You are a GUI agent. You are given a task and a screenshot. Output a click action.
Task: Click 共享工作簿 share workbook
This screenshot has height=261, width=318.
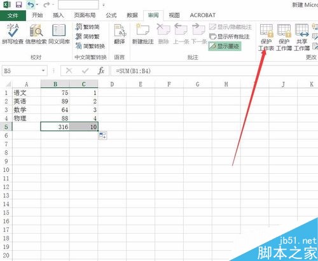301,37
